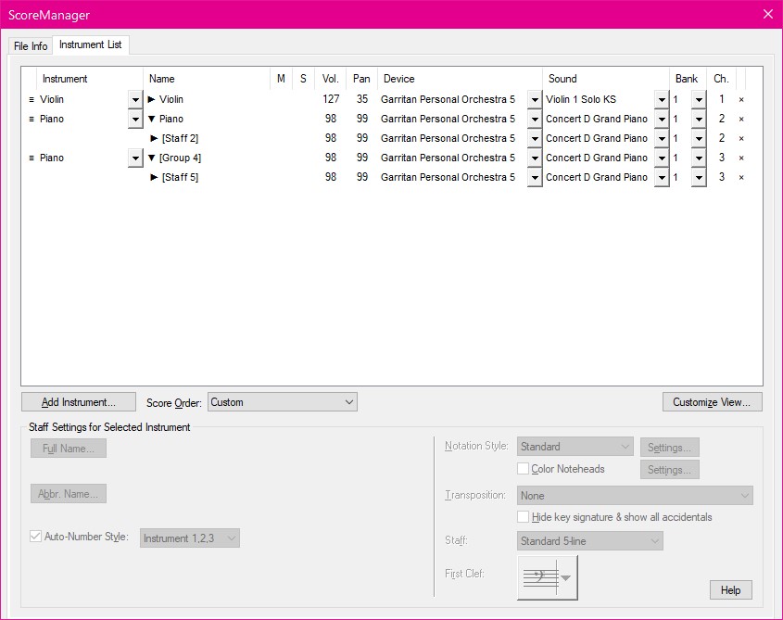Toggle Hide key signature & show all accidentals
783x620 pixels.
[524, 517]
